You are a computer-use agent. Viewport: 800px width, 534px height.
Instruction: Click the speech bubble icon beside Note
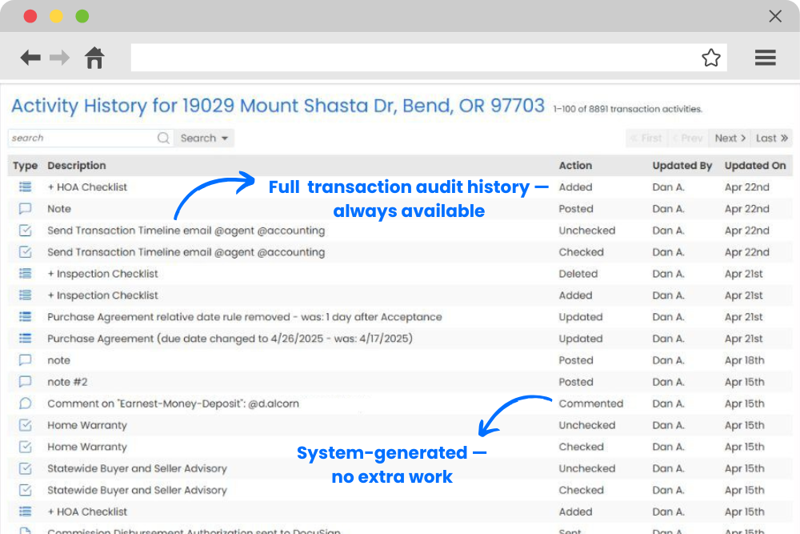(x=25, y=208)
